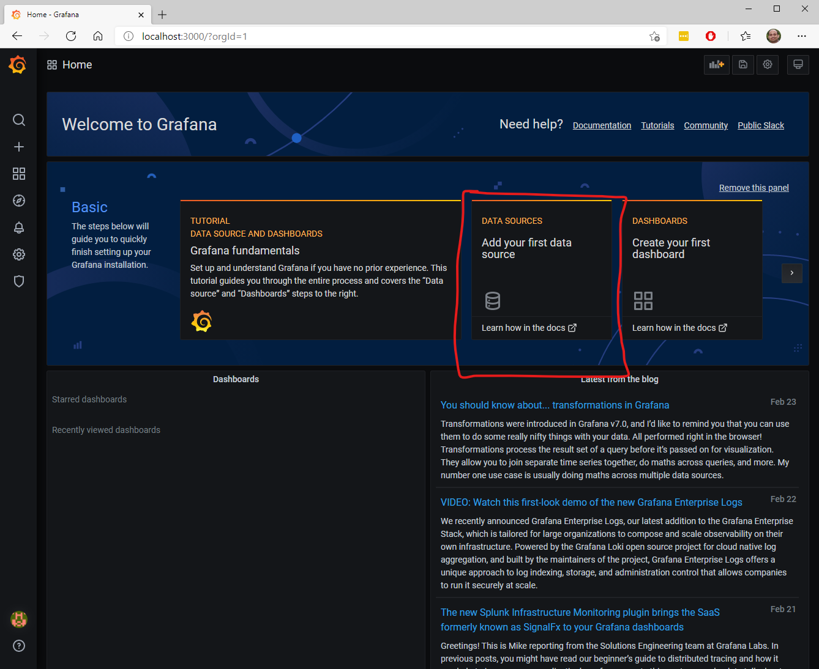Open the browser profile avatar
This screenshot has height=669, width=819.
[774, 36]
